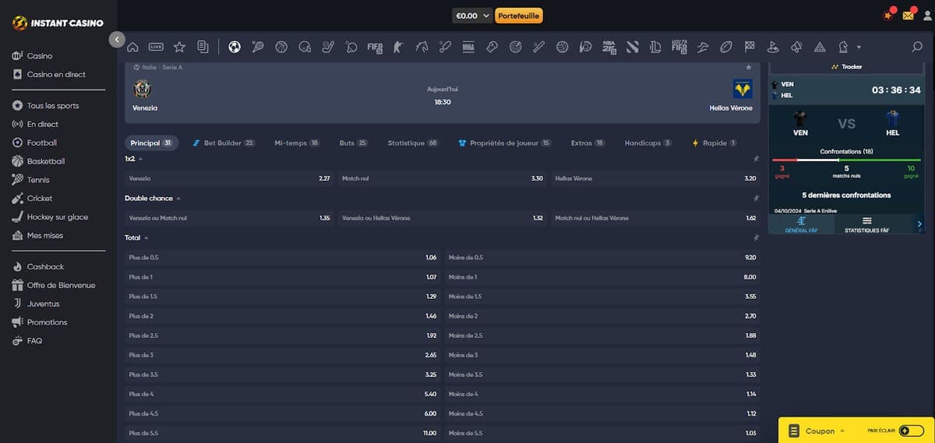The width and height of the screenshot is (935, 443).
Task: Switch to the Extras tab
Action: (x=588, y=143)
